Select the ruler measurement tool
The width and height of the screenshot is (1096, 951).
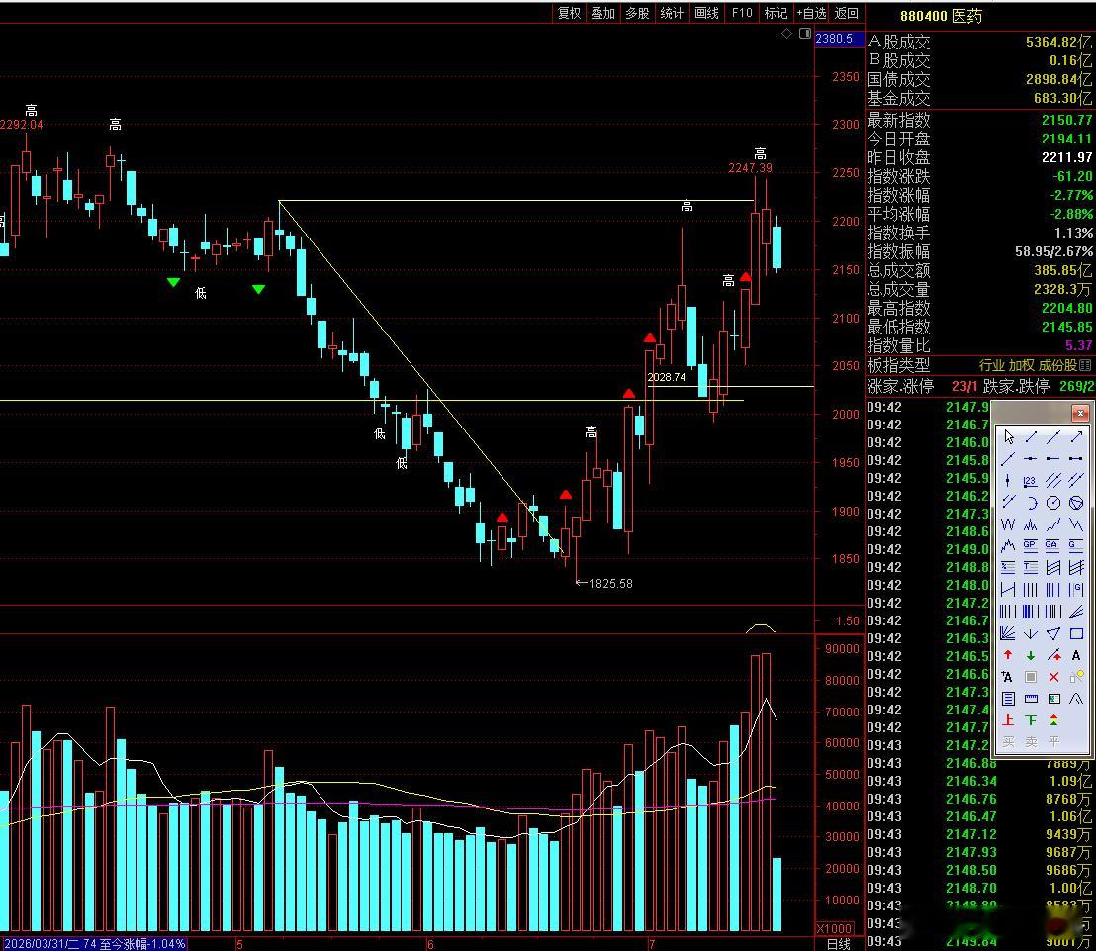(1031, 698)
